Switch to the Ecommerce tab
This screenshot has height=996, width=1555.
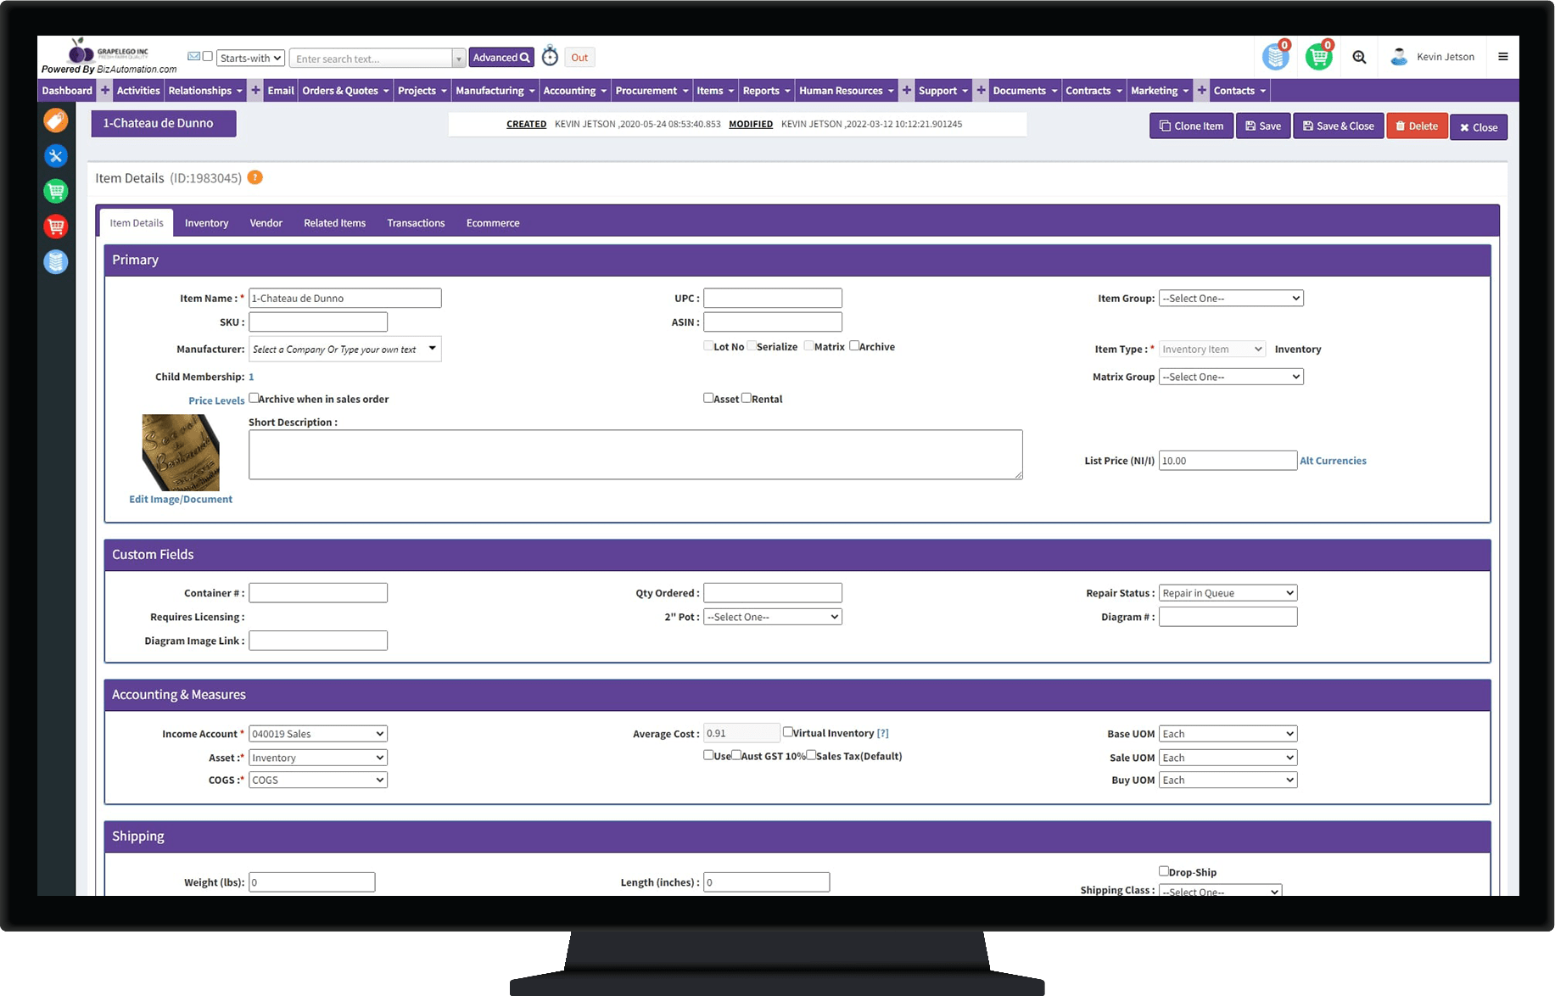[493, 223]
